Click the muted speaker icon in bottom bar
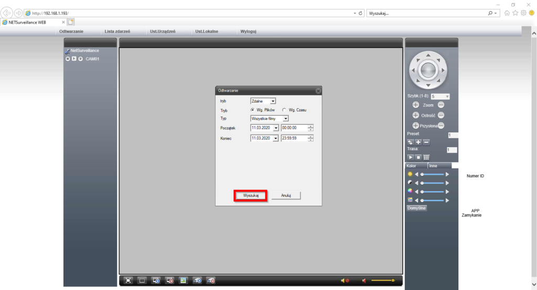The height and width of the screenshot is (290, 537). 345,281
